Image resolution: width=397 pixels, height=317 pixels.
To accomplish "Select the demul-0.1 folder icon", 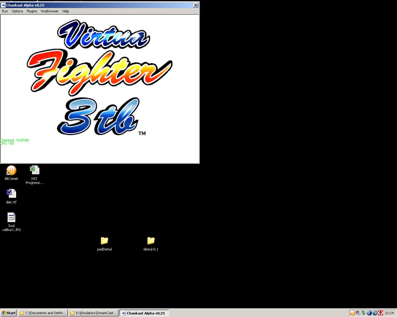I will (151, 241).
